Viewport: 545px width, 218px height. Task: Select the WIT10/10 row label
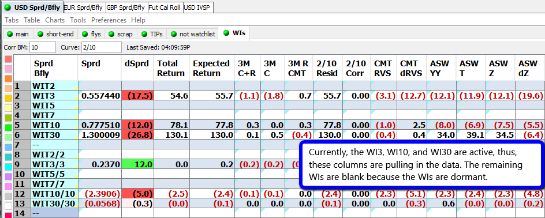(55, 194)
